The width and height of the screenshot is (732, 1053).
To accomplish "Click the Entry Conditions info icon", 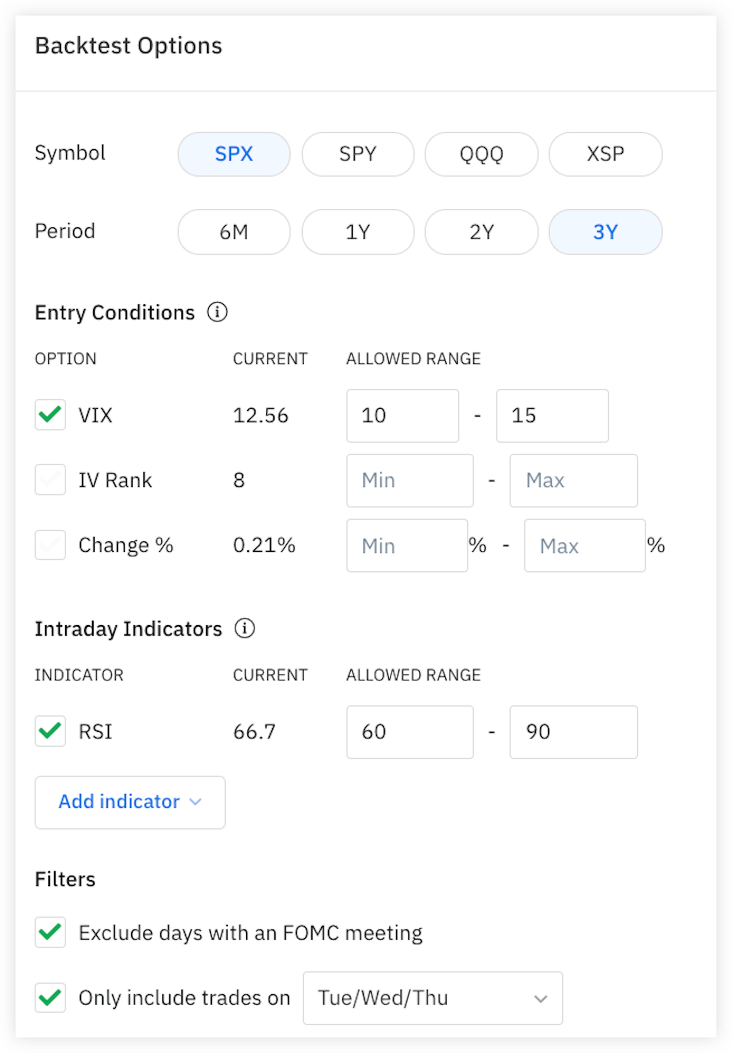I will [x=217, y=312].
